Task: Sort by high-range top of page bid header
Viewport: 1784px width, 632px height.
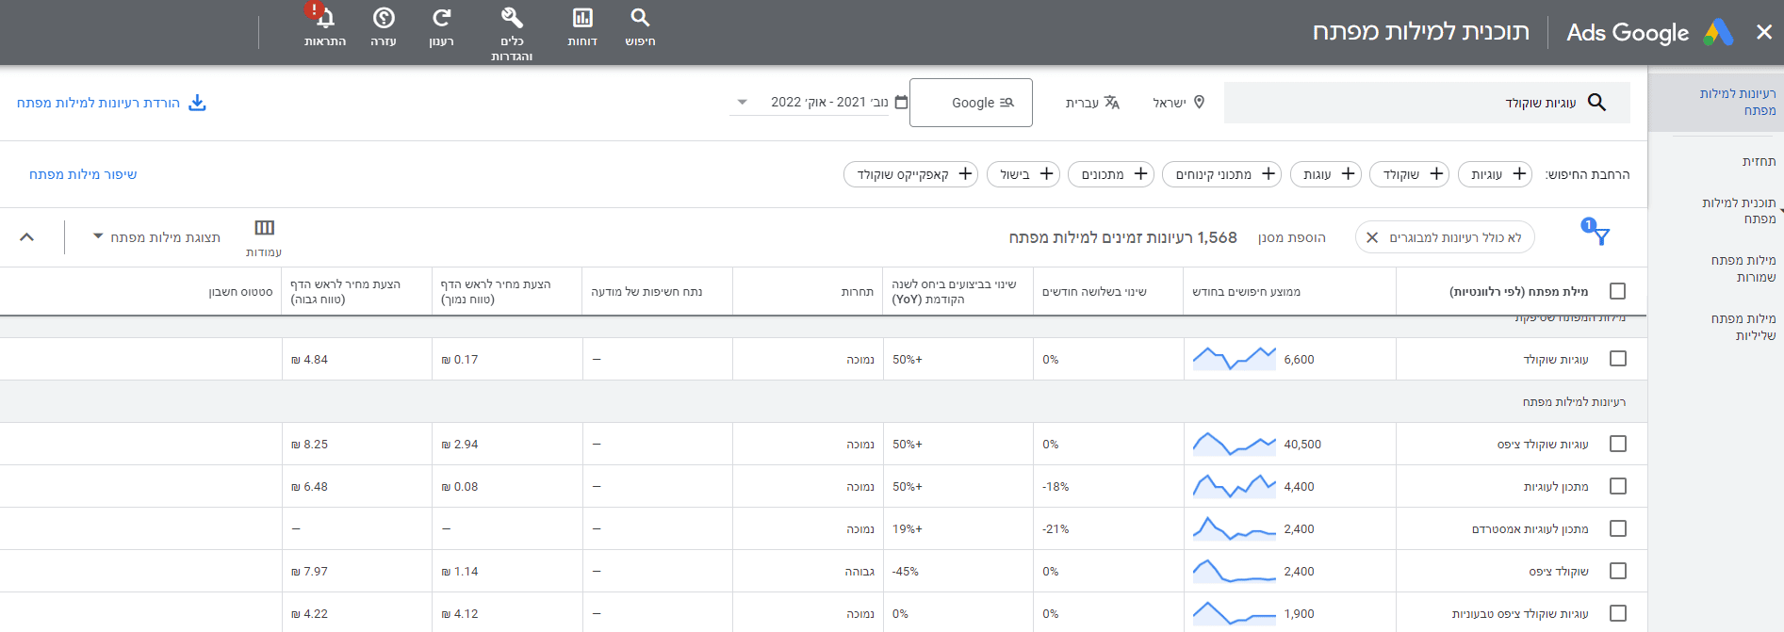Action: (345, 292)
